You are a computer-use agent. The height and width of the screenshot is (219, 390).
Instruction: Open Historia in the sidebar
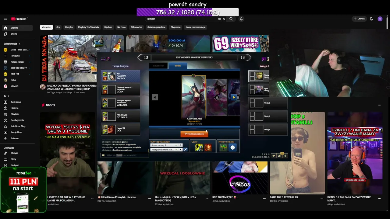[17, 108]
